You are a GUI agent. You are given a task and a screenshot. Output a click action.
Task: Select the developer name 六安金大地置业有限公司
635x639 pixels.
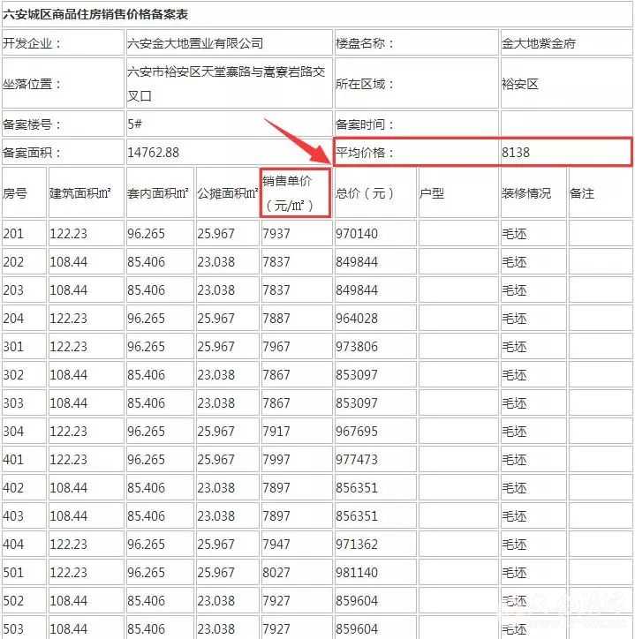(195, 43)
